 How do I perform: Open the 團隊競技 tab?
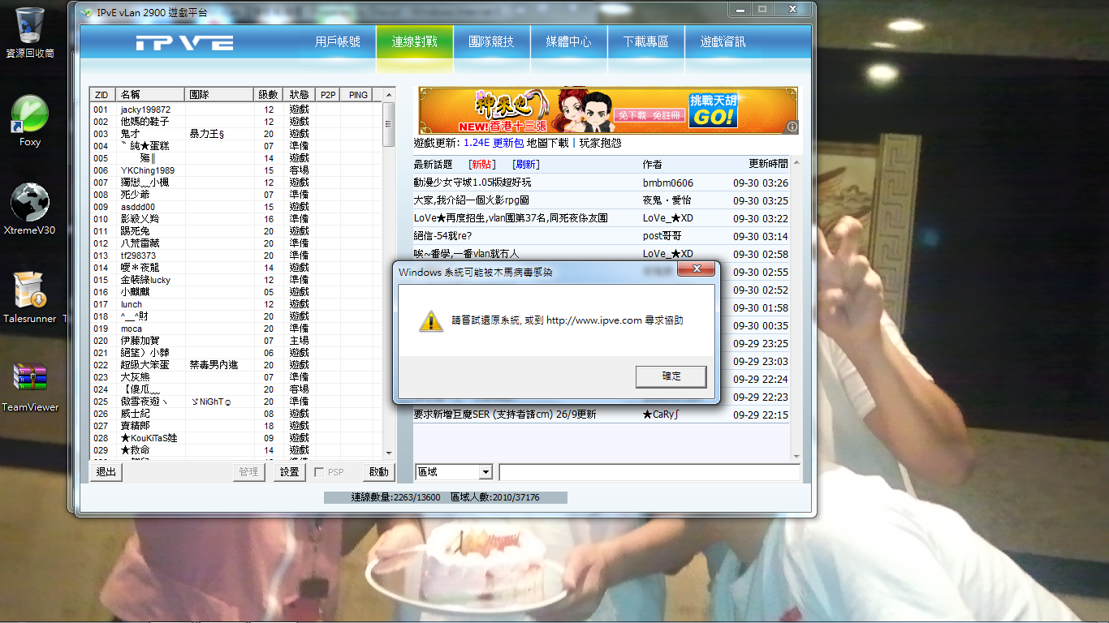pyautogui.click(x=491, y=42)
